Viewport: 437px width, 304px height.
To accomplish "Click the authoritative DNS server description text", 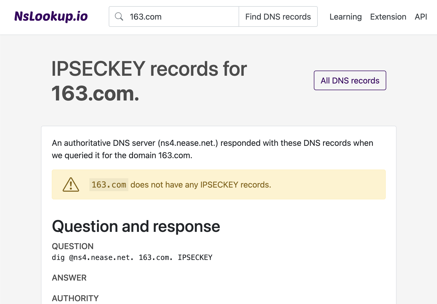I will click(x=212, y=149).
